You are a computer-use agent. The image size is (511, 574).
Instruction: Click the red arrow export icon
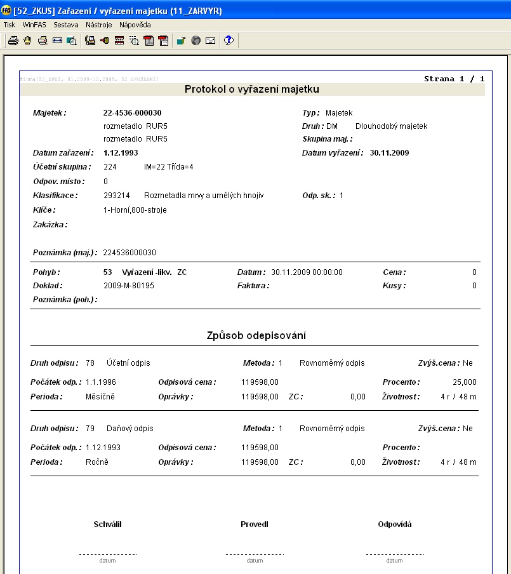(105, 41)
